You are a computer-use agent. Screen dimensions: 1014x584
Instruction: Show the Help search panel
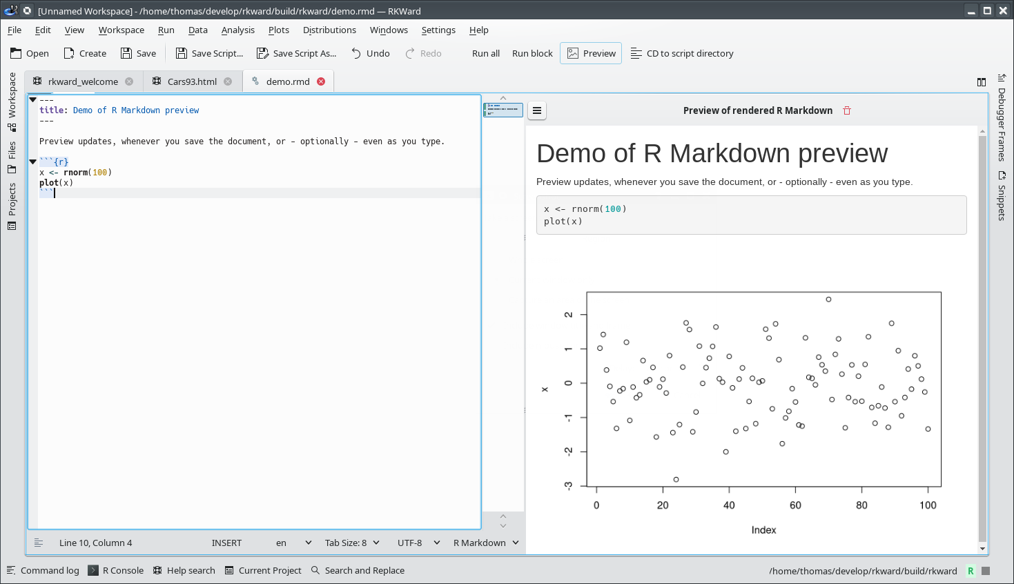point(184,570)
